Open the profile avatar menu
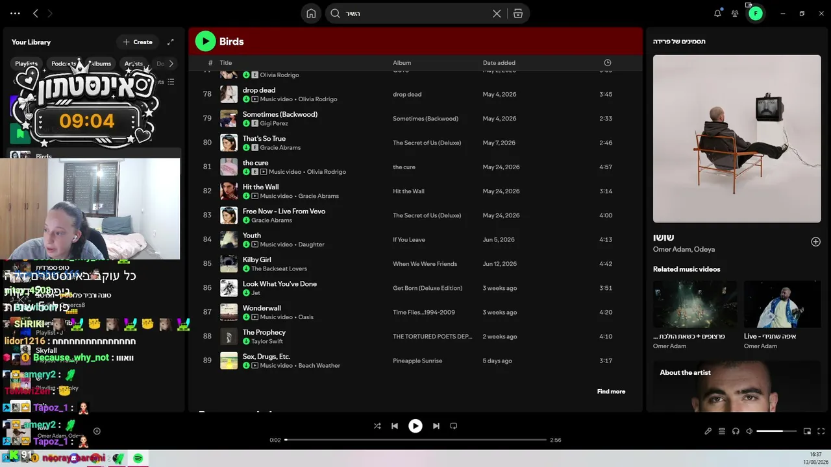 point(756,13)
